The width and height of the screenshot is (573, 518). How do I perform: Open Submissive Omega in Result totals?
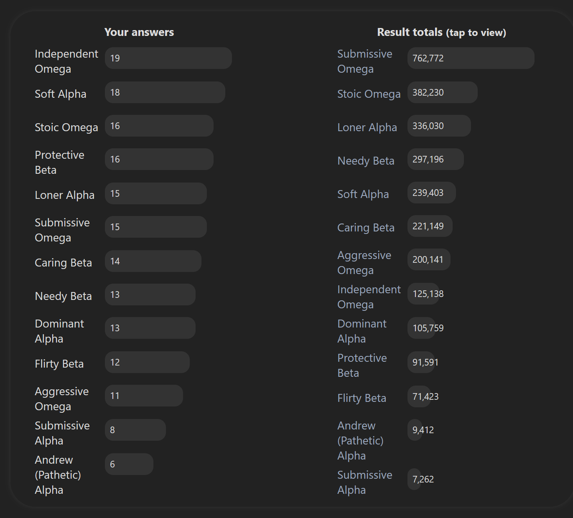pos(364,61)
